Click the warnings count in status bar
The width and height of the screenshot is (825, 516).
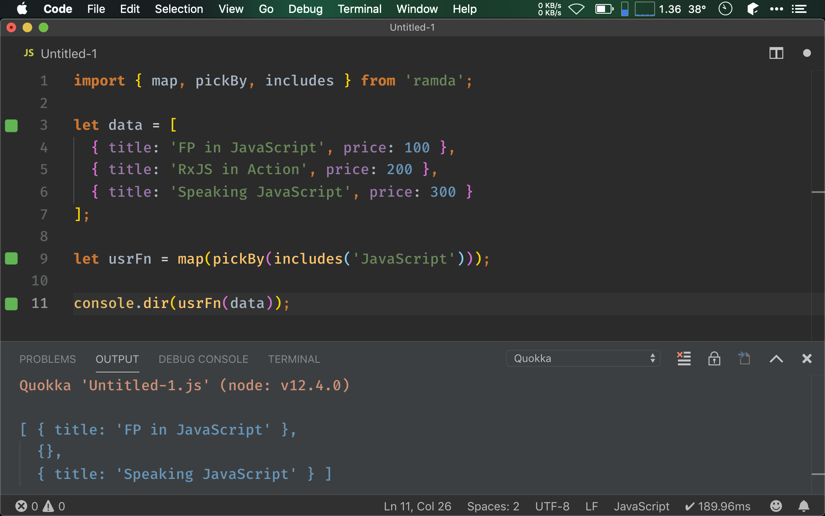coord(54,506)
